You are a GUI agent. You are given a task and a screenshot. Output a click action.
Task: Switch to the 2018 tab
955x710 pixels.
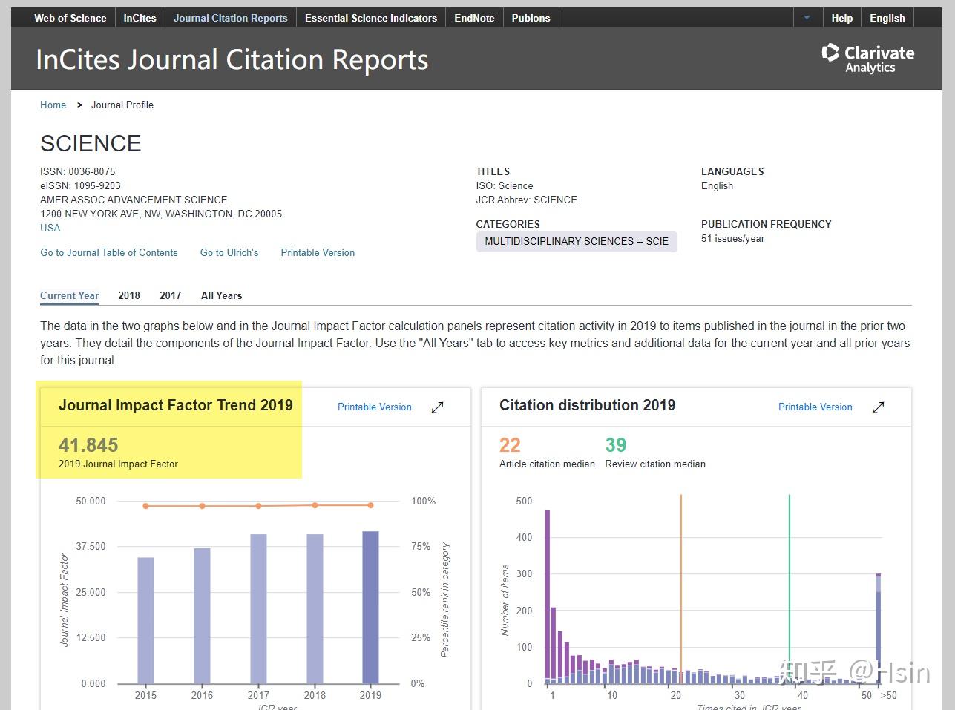click(129, 295)
